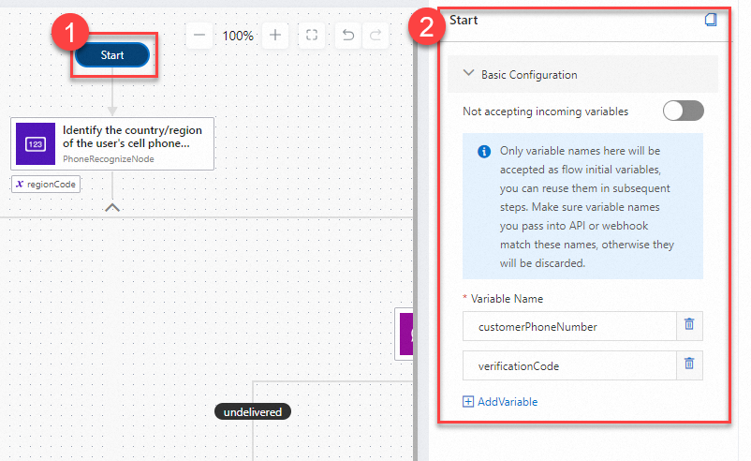751x461 pixels.
Task: Delete the verificationCode variable
Action: tap(689, 364)
